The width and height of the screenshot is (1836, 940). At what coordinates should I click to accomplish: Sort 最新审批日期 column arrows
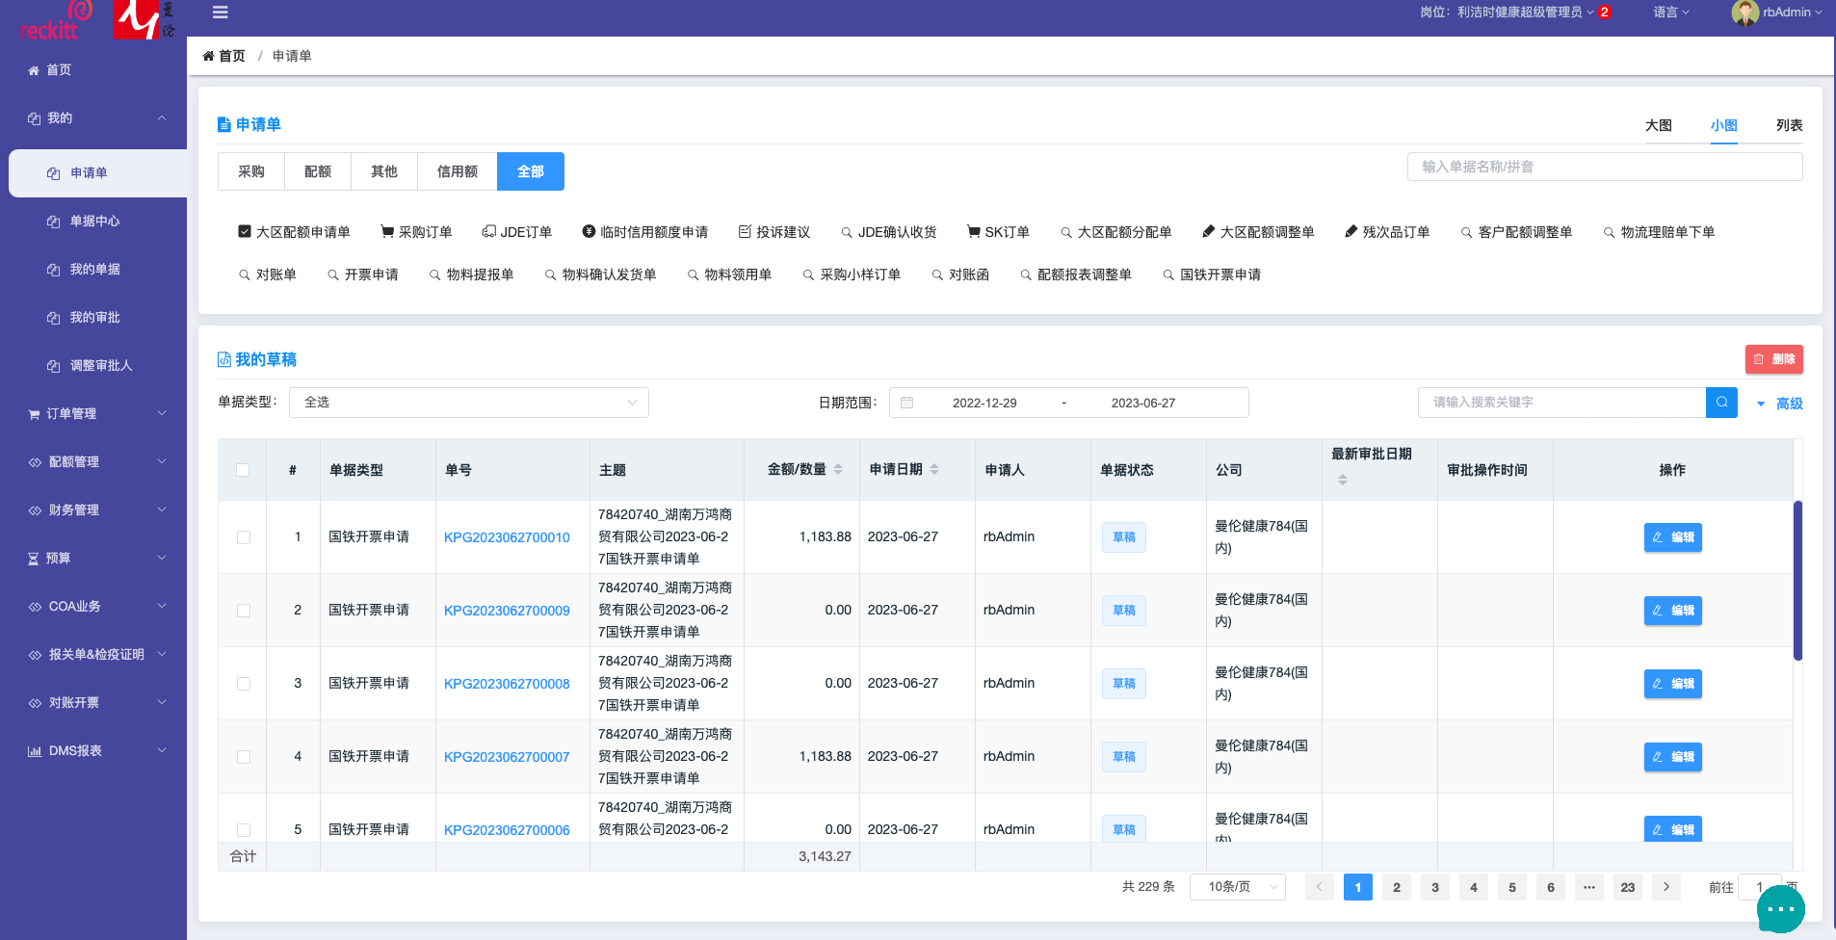click(x=1343, y=479)
